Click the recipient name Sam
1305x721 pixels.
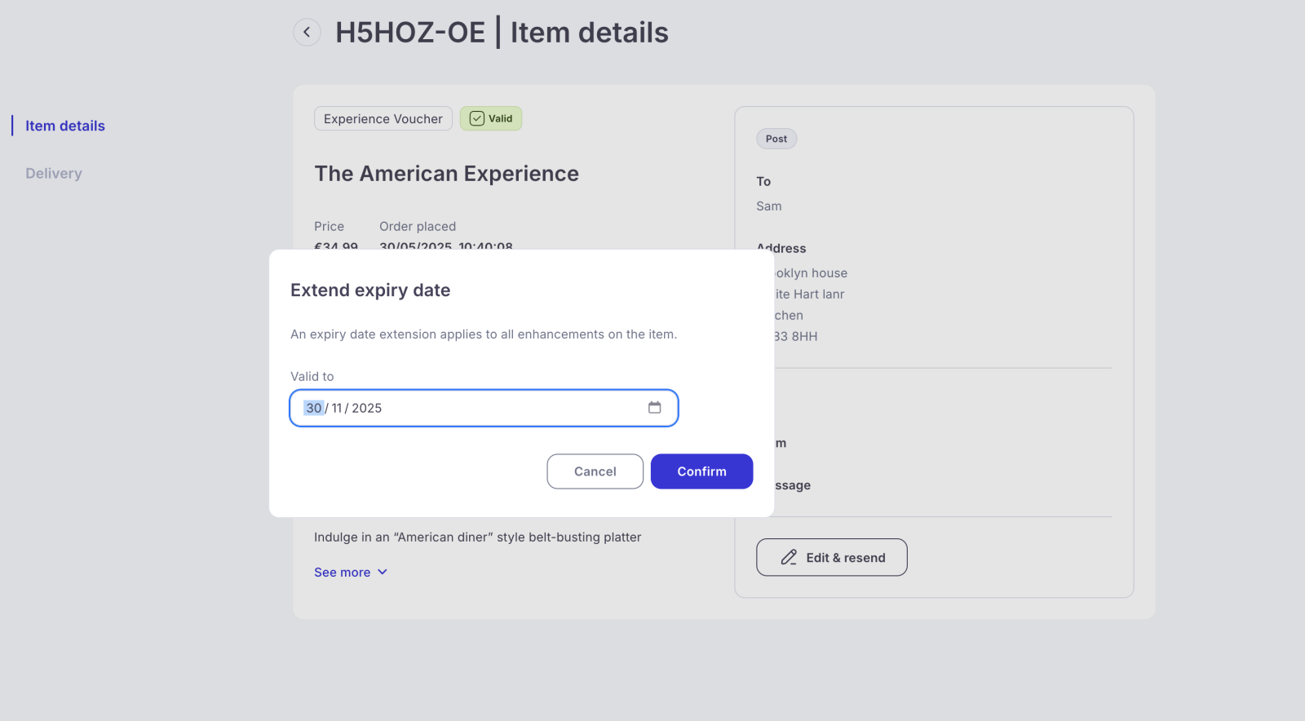click(768, 206)
